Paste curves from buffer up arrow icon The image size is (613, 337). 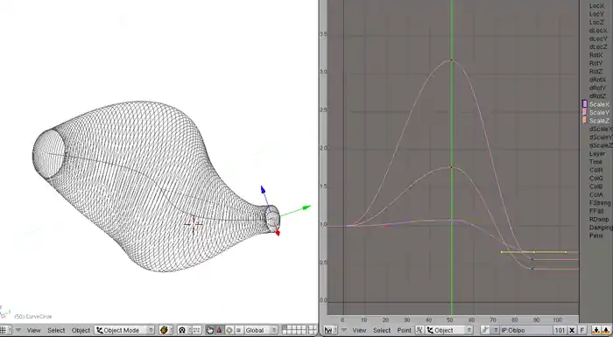606,330
